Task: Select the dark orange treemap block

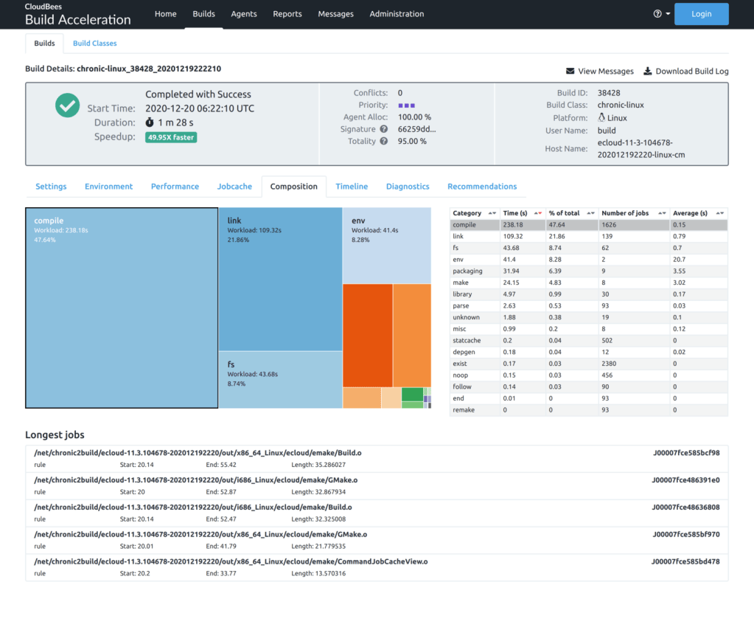Action: tap(367, 335)
